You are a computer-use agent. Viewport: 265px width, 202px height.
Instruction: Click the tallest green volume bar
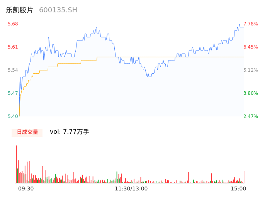point(117,177)
